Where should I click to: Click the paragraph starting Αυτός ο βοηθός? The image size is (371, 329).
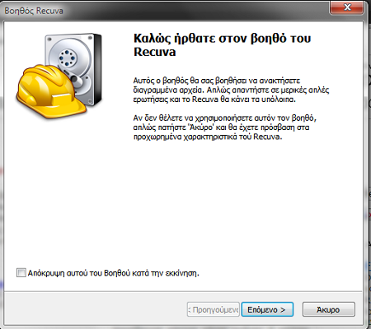pyautogui.click(x=231, y=90)
